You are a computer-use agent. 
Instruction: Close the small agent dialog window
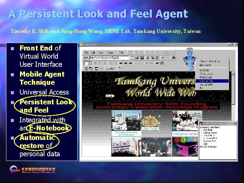point(235,123)
